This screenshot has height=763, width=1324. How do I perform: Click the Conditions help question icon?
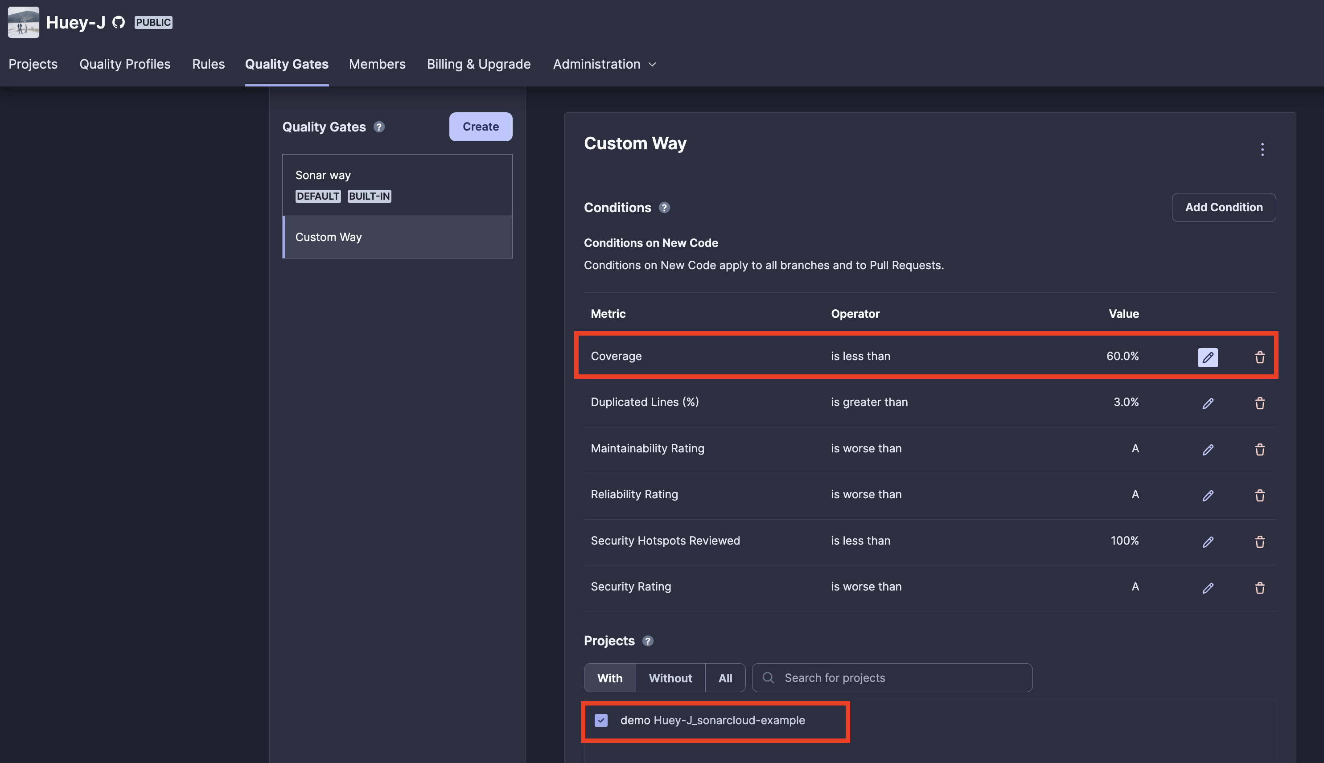664,208
